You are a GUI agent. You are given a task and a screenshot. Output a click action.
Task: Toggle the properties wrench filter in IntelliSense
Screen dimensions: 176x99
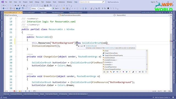[133, 72]
